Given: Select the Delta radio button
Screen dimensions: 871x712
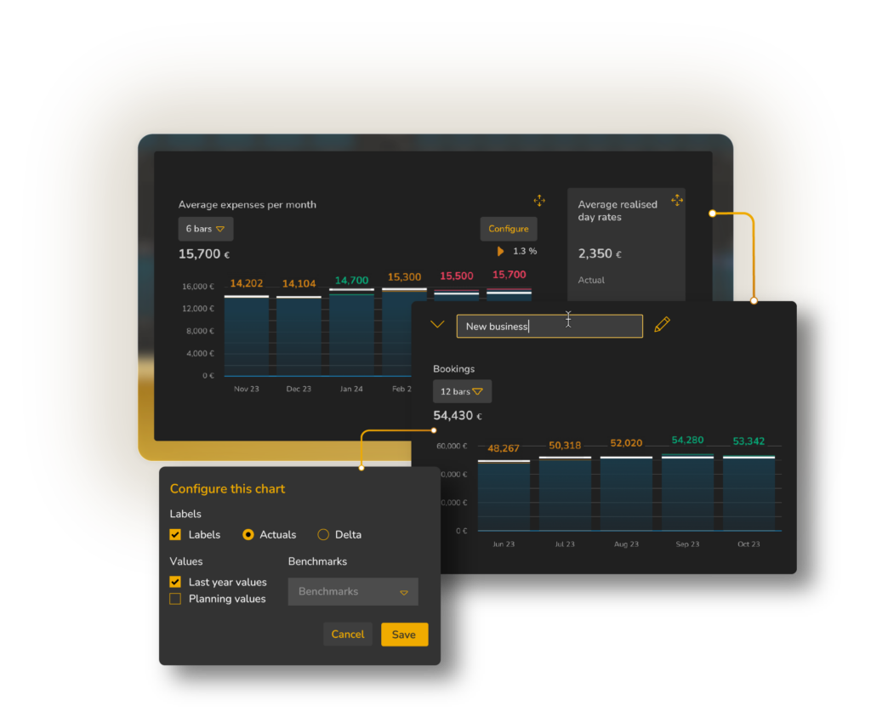Looking at the screenshot, I should 323,534.
